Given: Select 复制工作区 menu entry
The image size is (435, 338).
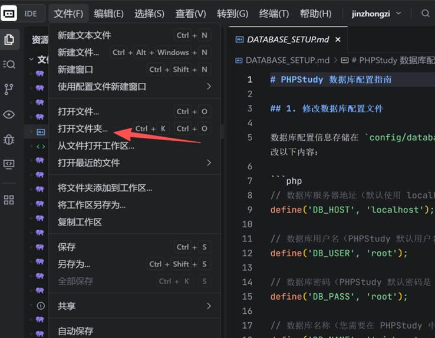Looking at the screenshot, I should click(x=134, y=222).
